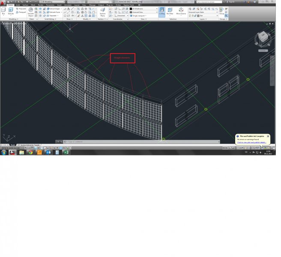Image resolution: width=281 pixels, height=257 pixels.
Task: Toggle the layer lock icon
Action: click(x=195, y=16)
